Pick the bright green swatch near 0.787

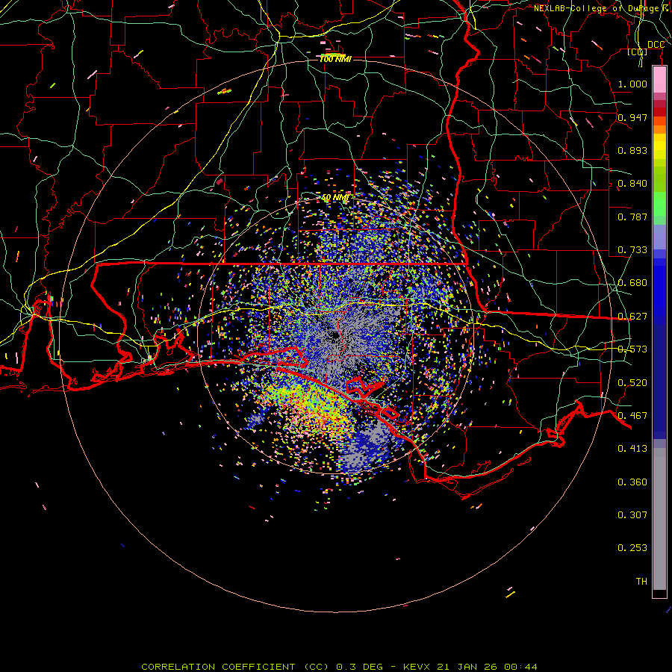tap(659, 204)
